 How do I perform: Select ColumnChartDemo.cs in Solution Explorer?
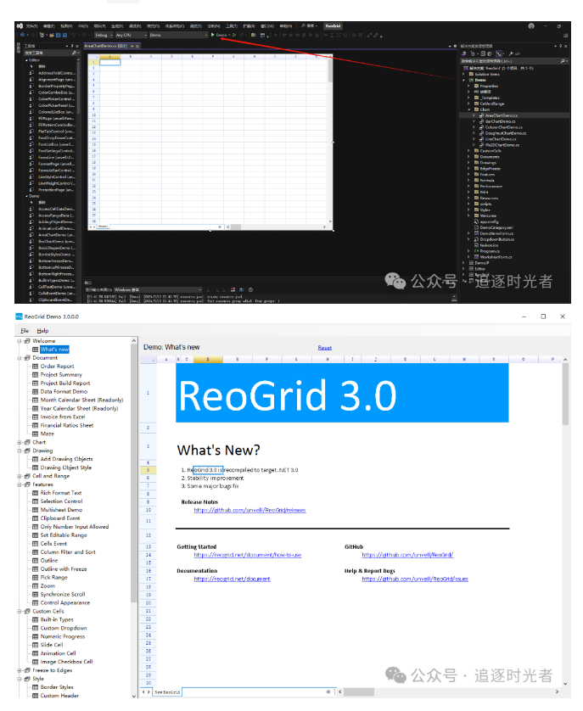tap(503, 127)
